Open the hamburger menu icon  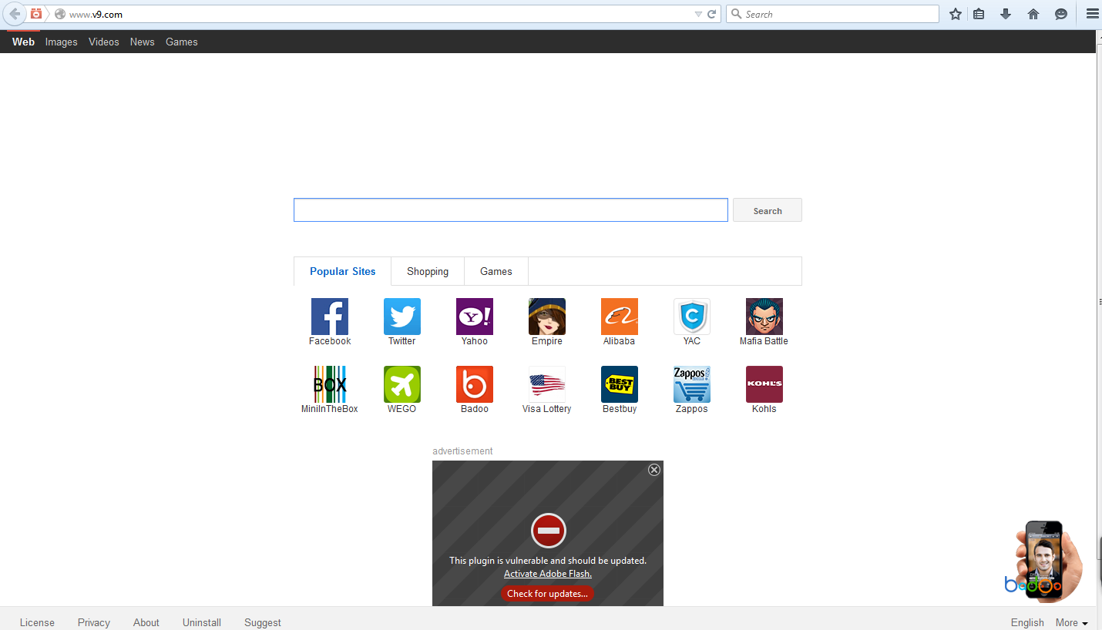[x=1091, y=14]
